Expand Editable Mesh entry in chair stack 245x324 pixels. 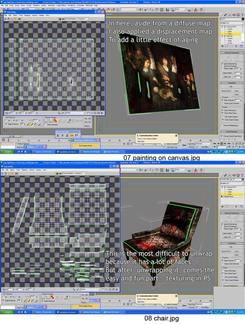tap(222, 196)
